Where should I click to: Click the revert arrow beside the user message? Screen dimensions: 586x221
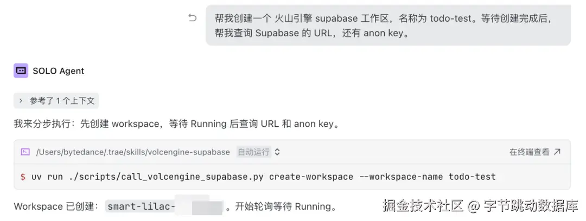coord(192,17)
